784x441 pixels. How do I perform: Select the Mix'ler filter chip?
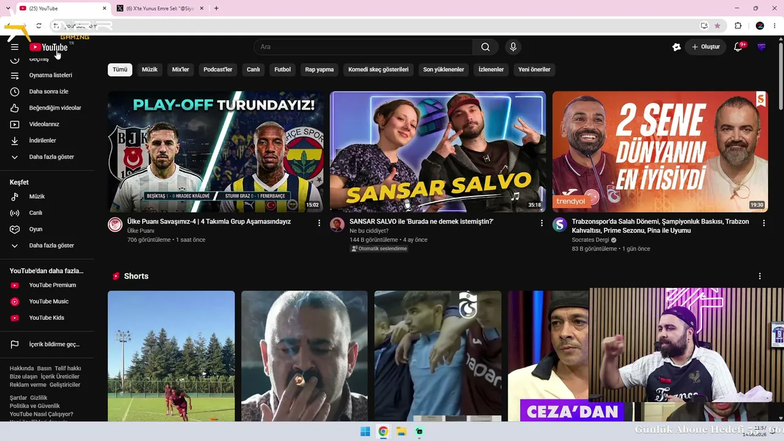click(181, 70)
